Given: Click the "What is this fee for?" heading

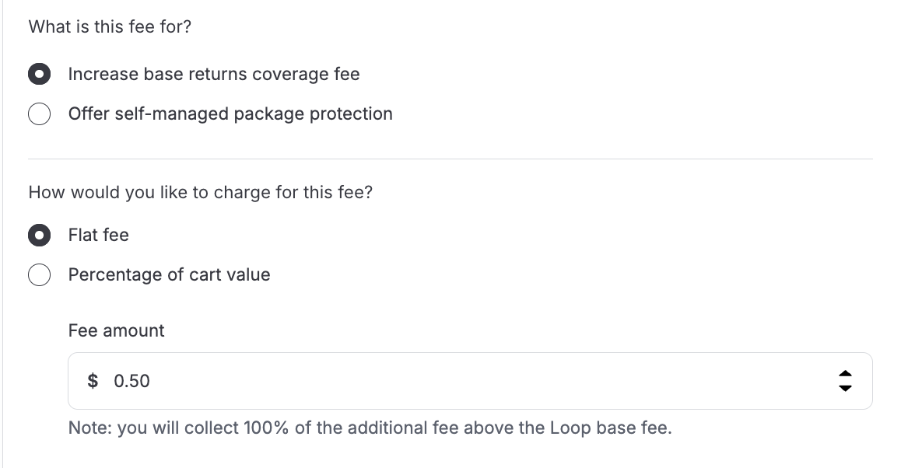Looking at the screenshot, I should coord(110,27).
